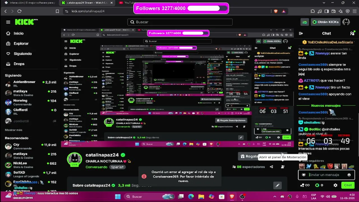The image size is (359, 202).
Task: Open the Kick gift box shop icon
Action: [x=305, y=22]
